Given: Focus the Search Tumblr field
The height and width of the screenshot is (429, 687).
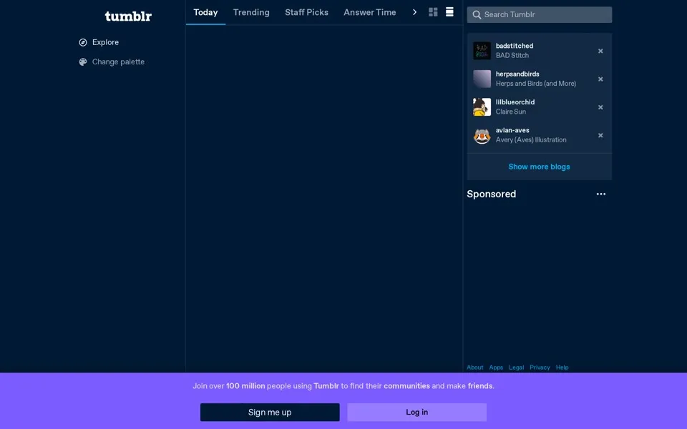Looking at the screenshot, I should point(540,15).
